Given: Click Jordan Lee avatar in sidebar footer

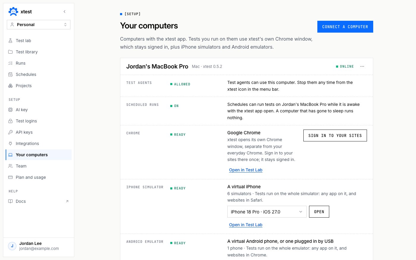Looking at the screenshot, I should 12,246.
